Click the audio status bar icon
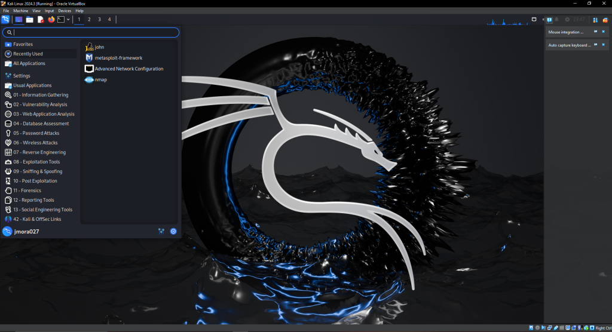 tap(543, 328)
